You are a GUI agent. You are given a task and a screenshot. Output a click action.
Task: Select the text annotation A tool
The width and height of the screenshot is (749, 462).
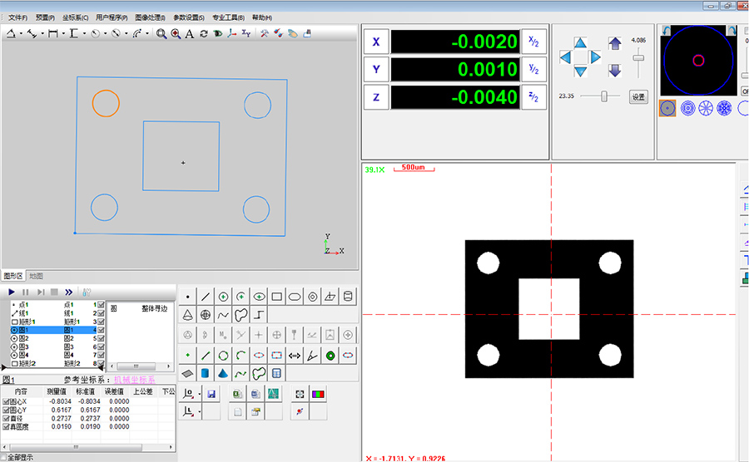coord(190,34)
